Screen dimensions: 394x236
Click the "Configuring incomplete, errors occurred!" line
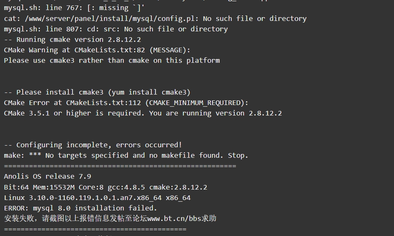(93, 145)
